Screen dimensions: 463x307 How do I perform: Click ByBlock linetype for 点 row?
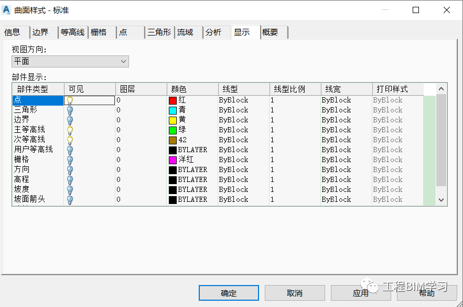233,100
